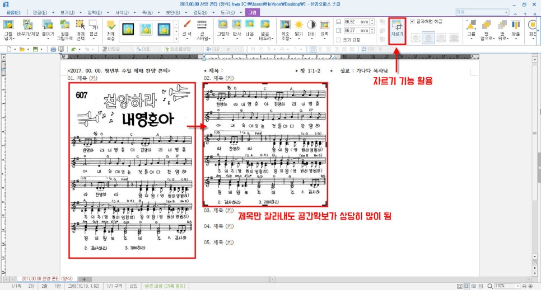The height and width of the screenshot is (290, 541).
Task: Toggle the 글자처럼 취급 checkbox
Action: [412, 21]
